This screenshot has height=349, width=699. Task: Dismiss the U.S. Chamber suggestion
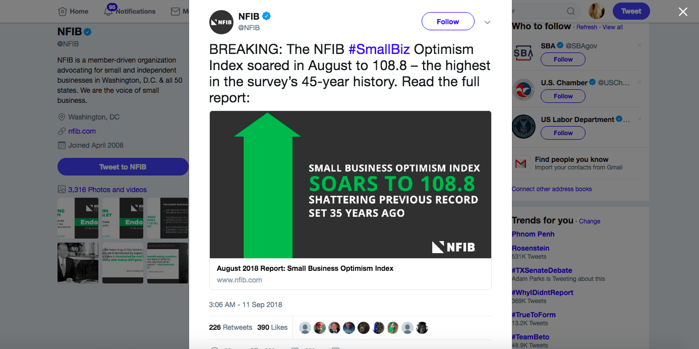tap(639, 82)
